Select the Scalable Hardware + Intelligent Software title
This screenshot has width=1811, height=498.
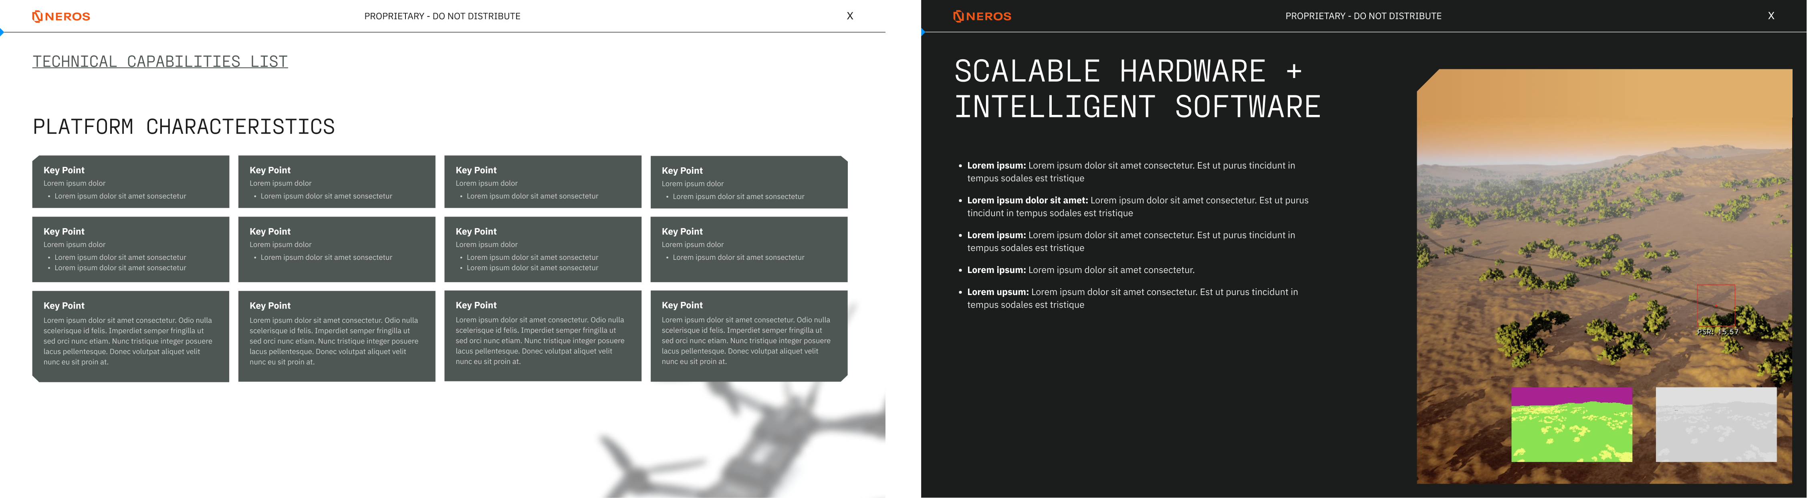click(1137, 89)
